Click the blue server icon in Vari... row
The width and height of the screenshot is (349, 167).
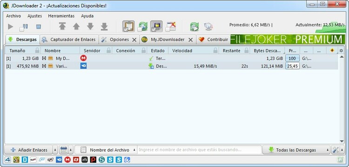point(83,66)
